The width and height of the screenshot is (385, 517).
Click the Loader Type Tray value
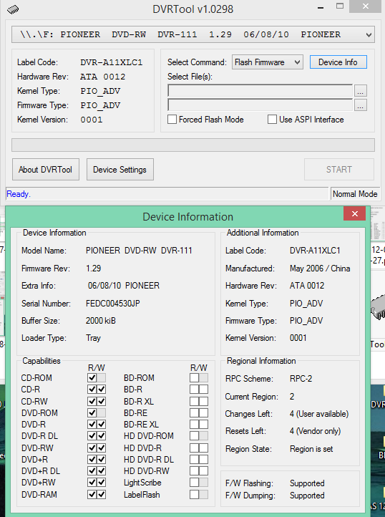point(93,338)
